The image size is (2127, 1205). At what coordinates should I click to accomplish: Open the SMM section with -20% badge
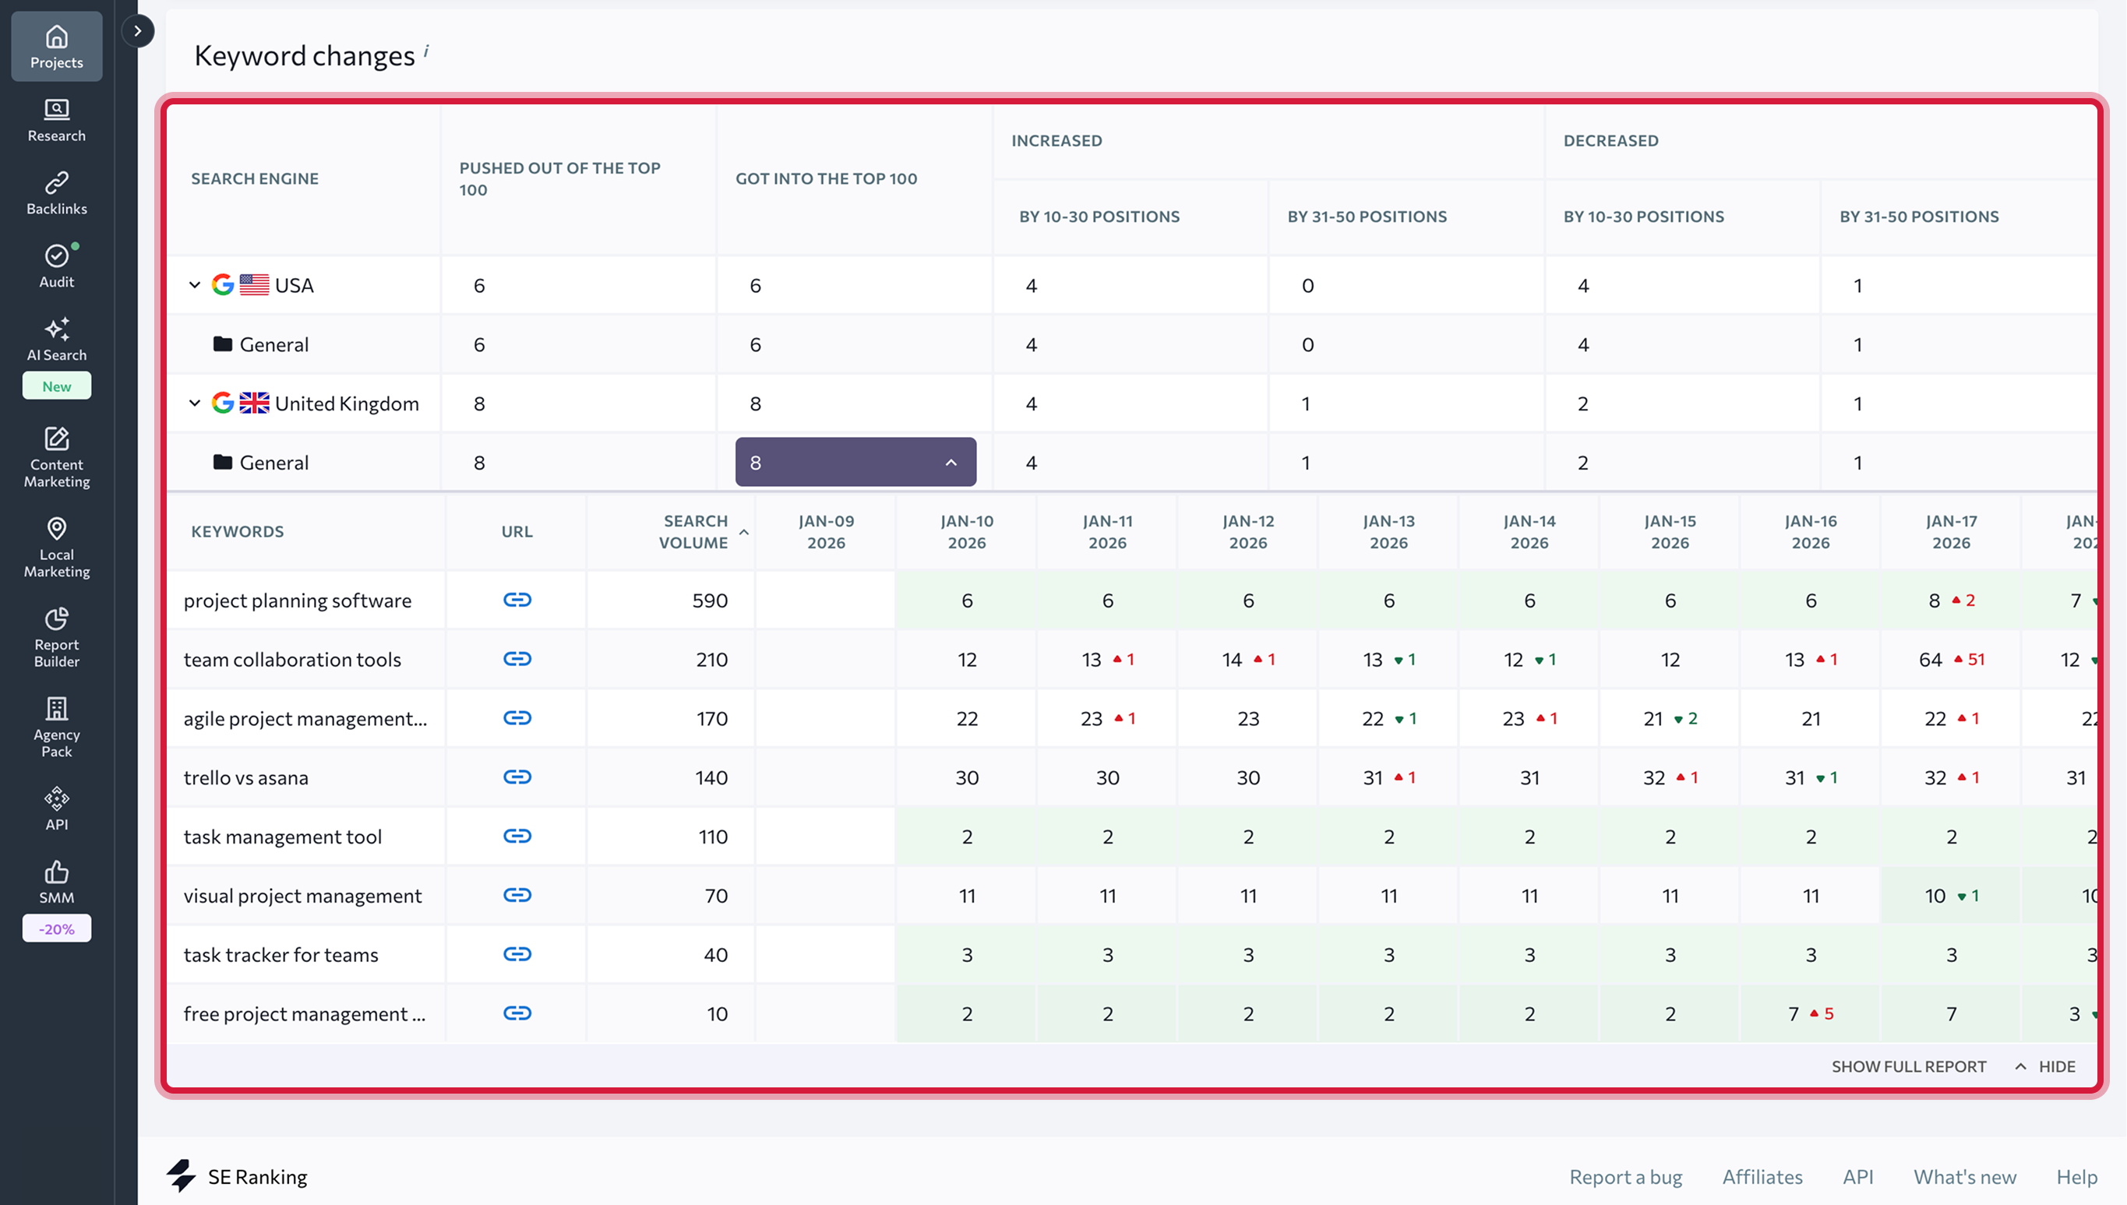[x=55, y=884]
